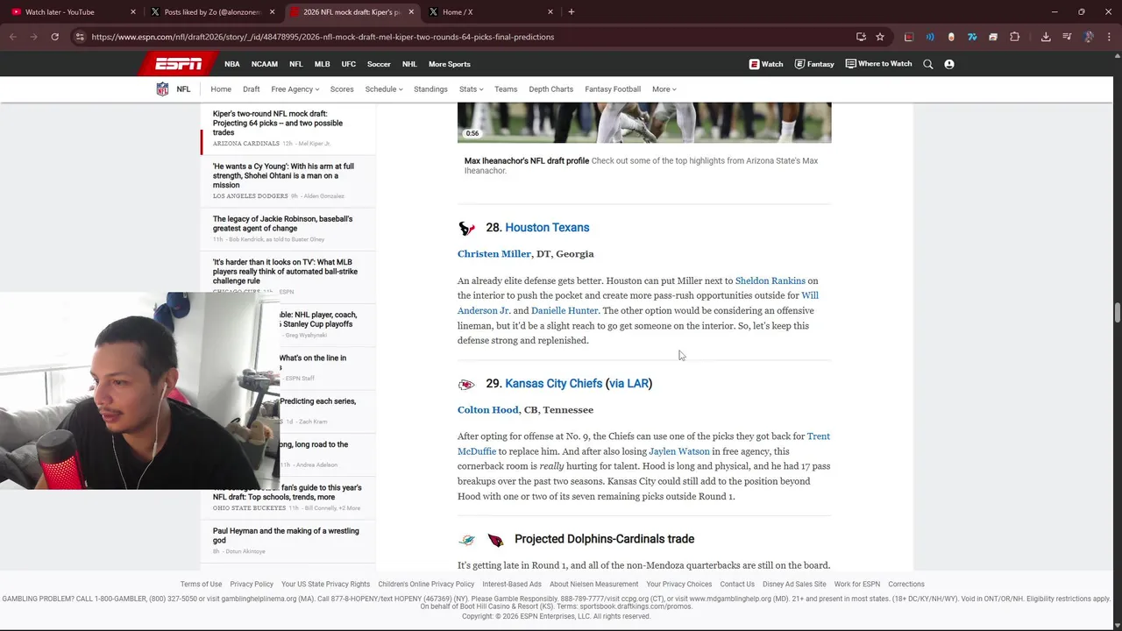The image size is (1122, 631).
Task: Open the NBA menu item
Action: (232, 64)
